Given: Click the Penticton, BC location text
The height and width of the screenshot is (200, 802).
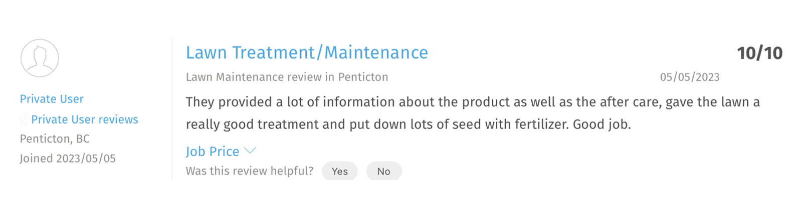Looking at the screenshot, I should click(x=55, y=138).
